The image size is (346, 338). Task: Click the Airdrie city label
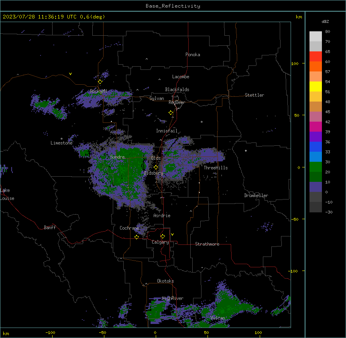click(162, 216)
